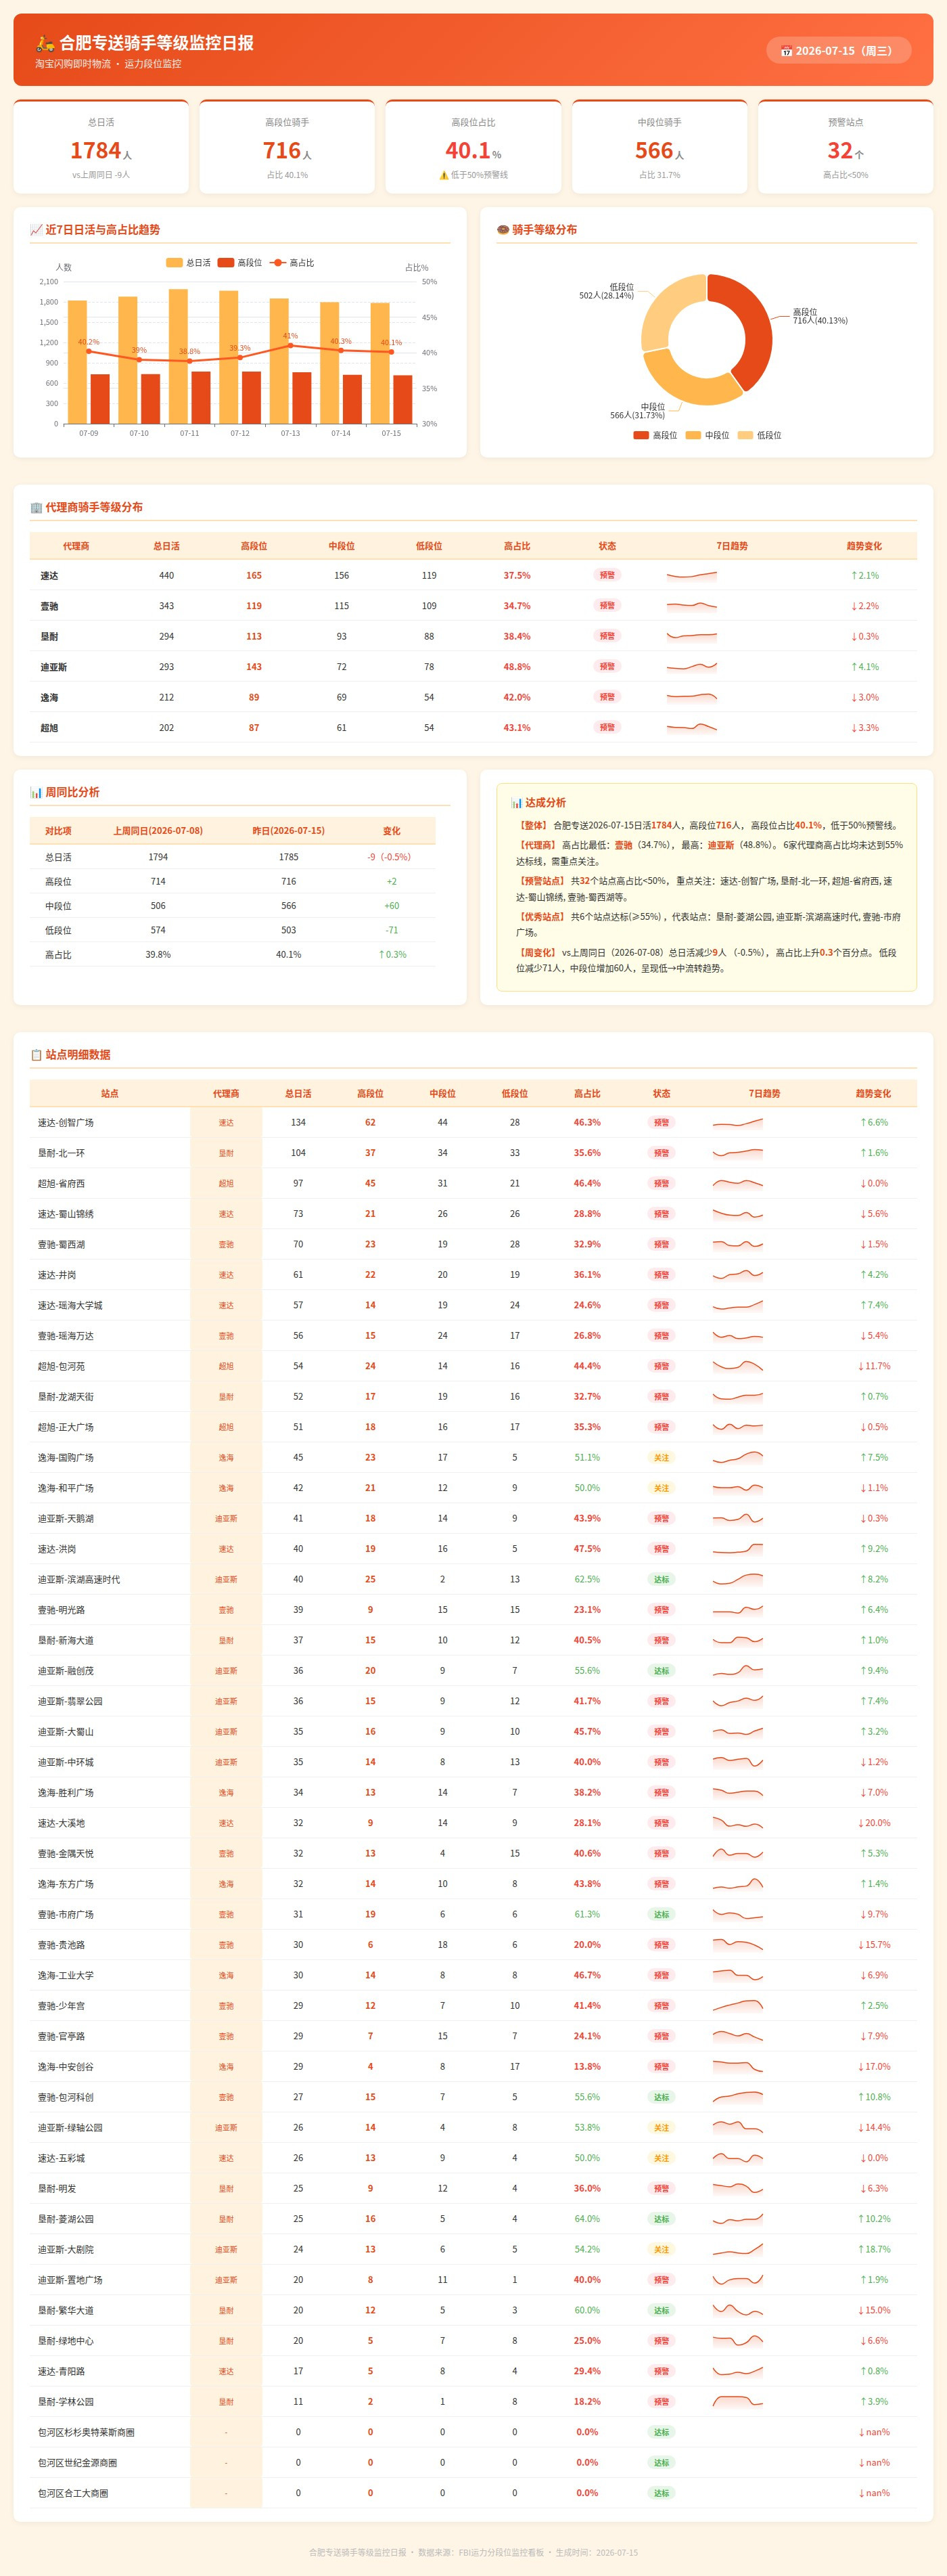Sort station table by 站点 column header
This screenshot has height=2576, width=947.
tap(110, 1094)
